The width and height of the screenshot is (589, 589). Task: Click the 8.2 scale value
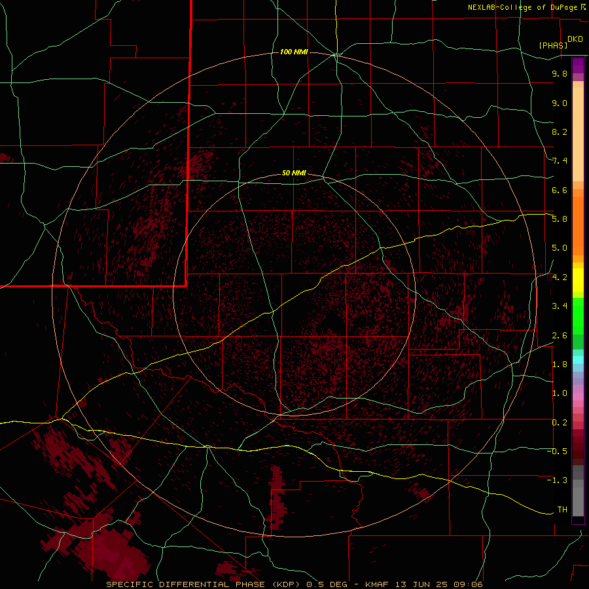click(560, 132)
